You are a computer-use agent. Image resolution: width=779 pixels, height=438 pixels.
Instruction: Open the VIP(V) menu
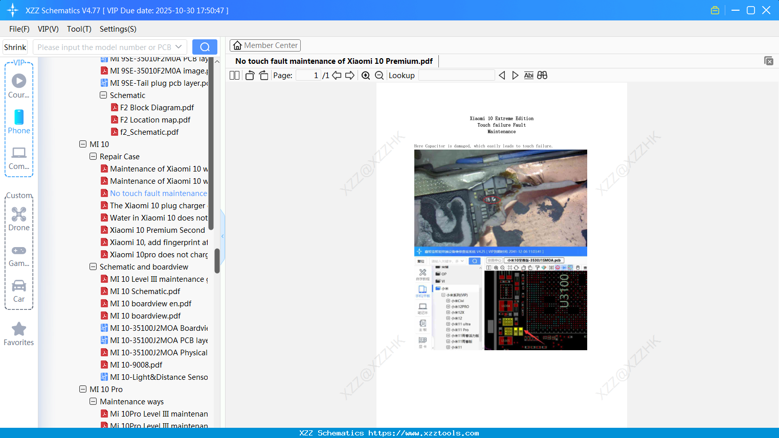(x=48, y=29)
